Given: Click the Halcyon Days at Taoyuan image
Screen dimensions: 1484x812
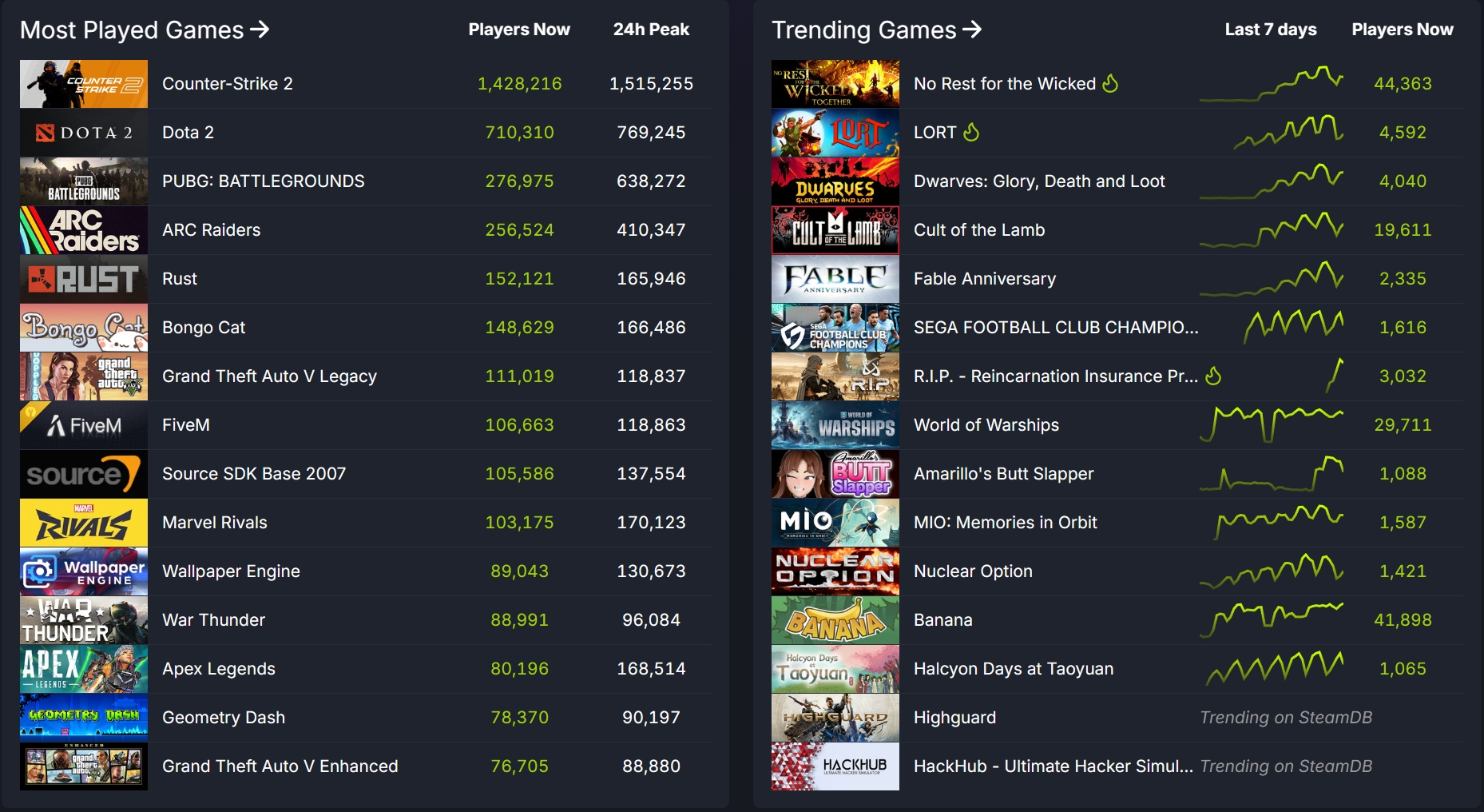Looking at the screenshot, I should [x=835, y=669].
